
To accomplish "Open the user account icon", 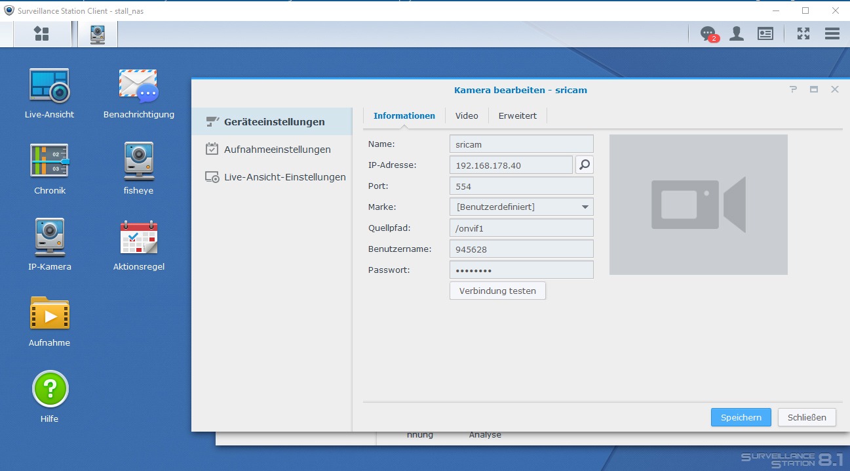I will pyautogui.click(x=737, y=33).
